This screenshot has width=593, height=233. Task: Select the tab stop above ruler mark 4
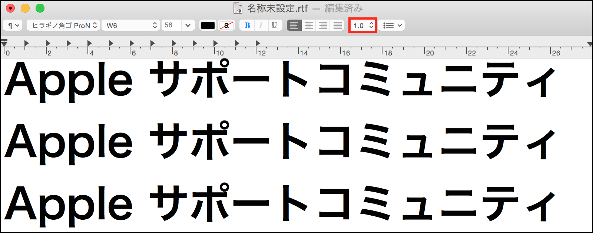[89, 43]
